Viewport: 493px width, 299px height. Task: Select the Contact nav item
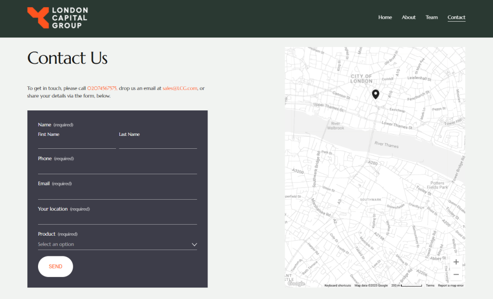[x=456, y=17]
